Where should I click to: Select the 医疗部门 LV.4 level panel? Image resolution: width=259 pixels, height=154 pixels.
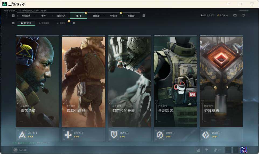[x=83, y=135]
